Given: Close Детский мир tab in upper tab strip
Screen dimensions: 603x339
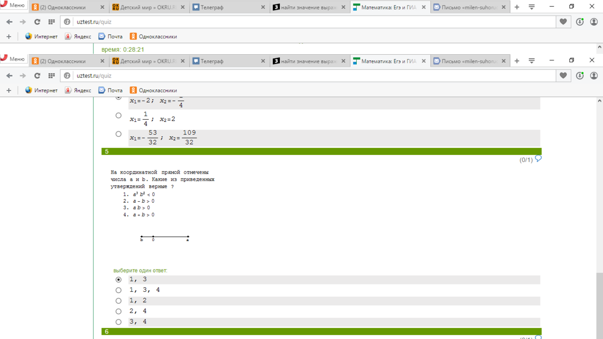Looking at the screenshot, I should click(x=183, y=8).
